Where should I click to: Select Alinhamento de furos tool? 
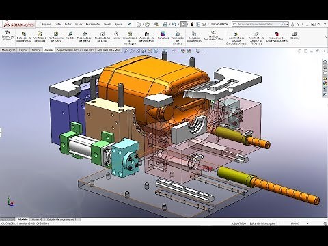pyautogui.click(x=56, y=37)
